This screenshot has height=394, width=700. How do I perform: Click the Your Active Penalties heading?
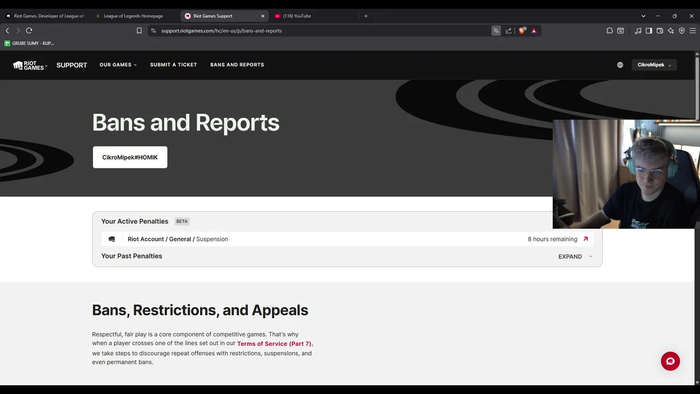click(135, 222)
